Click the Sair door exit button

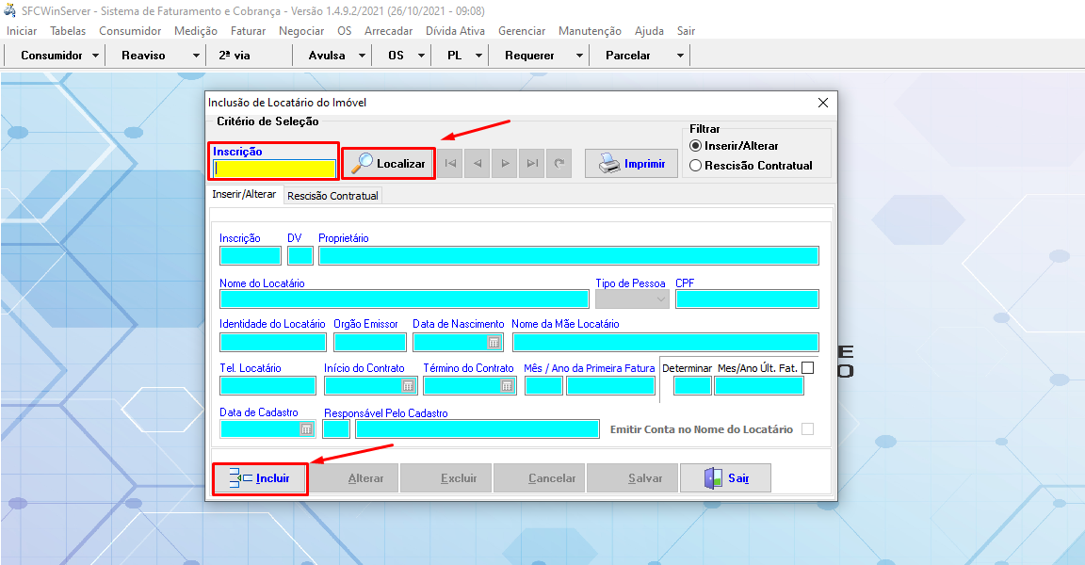(x=726, y=478)
